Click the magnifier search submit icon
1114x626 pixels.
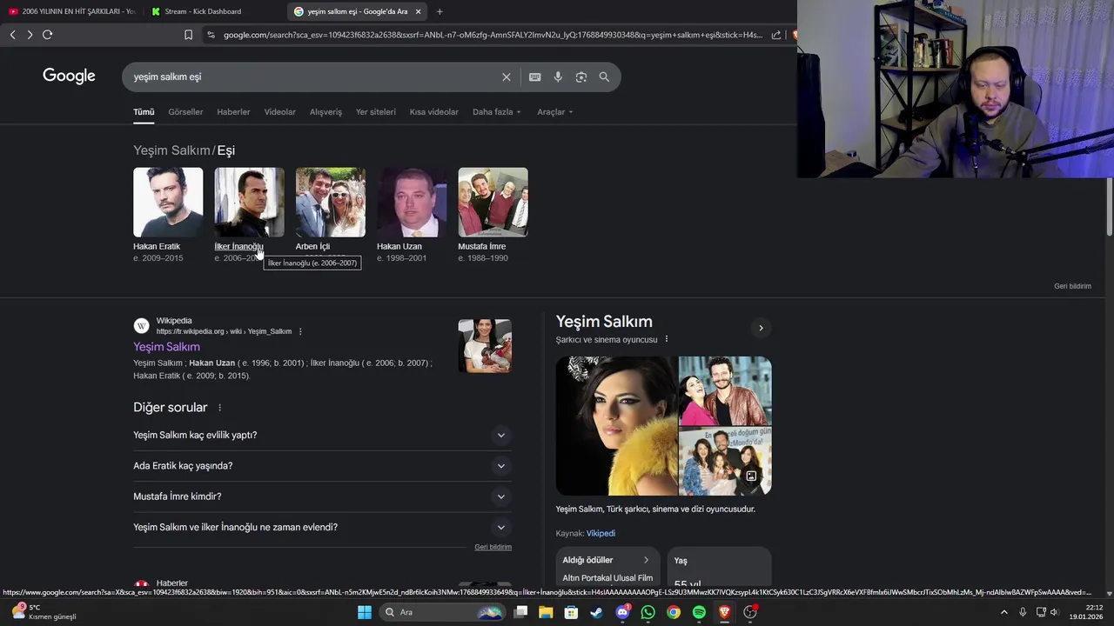click(604, 77)
